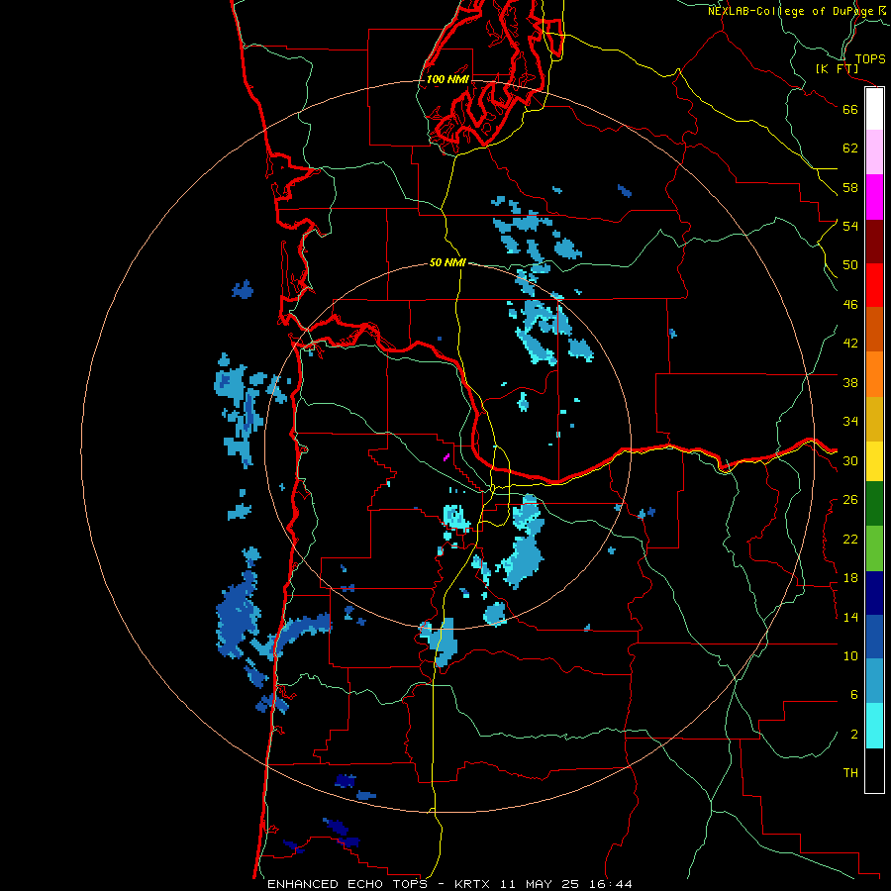Click the "KRTX" radar site identifier
The image size is (891, 891).
[x=473, y=884]
